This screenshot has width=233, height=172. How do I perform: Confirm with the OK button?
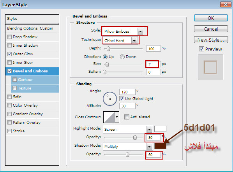tap(211, 18)
